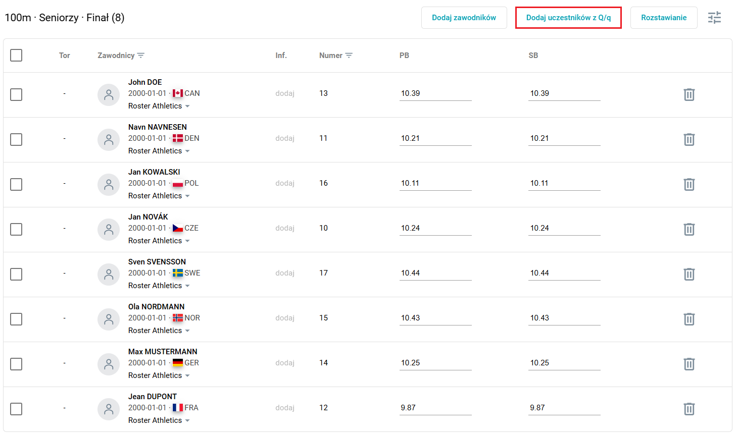Click bib number 17 for Sven SVENSSON

323,273
